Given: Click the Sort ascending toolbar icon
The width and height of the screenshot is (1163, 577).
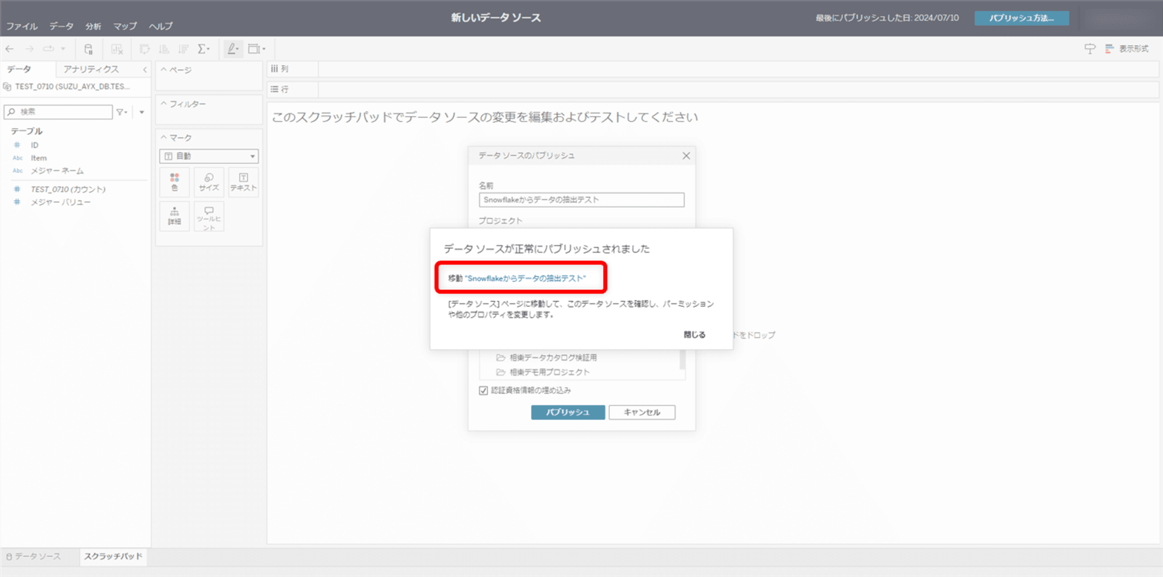Looking at the screenshot, I should coord(164,49).
